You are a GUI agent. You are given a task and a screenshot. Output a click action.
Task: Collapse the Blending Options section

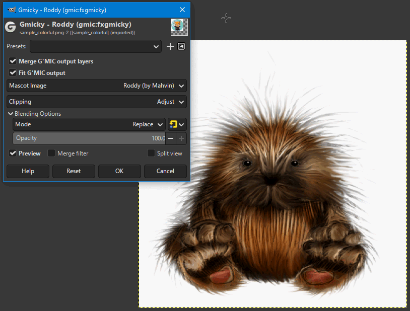coord(11,114)
